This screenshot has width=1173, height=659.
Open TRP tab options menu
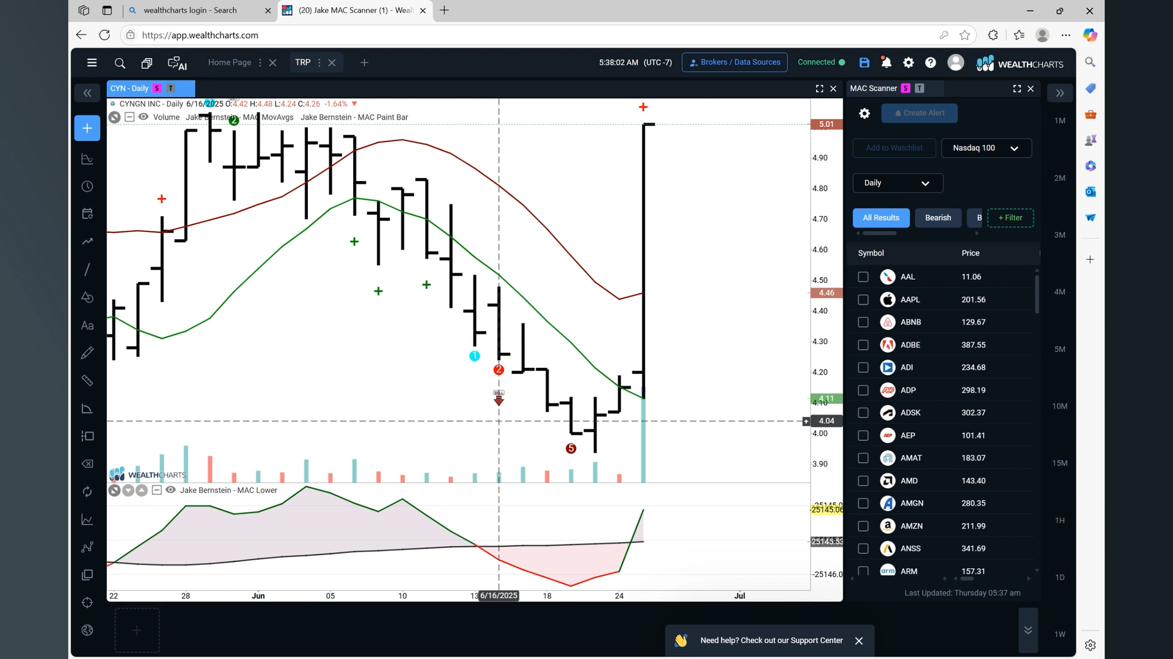[319, 63]
